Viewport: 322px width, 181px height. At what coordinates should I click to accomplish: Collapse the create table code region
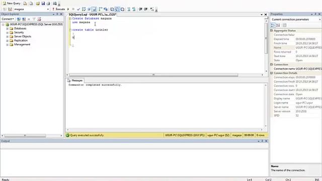pos(70,30)
